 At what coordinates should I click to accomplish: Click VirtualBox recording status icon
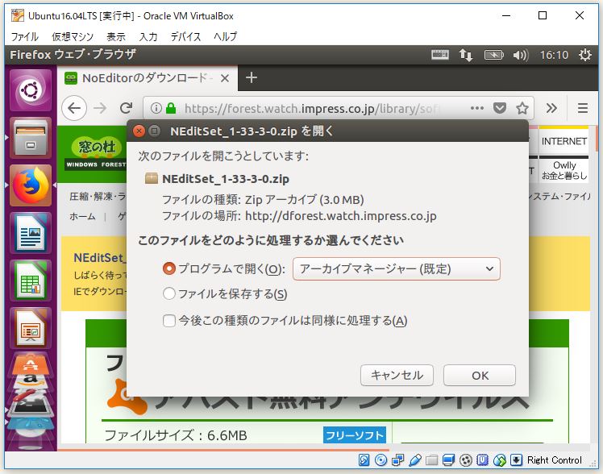point(465,460)
